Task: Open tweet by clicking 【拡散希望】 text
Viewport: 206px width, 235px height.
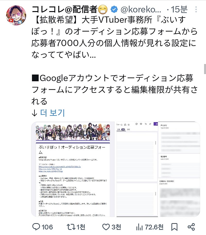Action: [x=56, y=20]
